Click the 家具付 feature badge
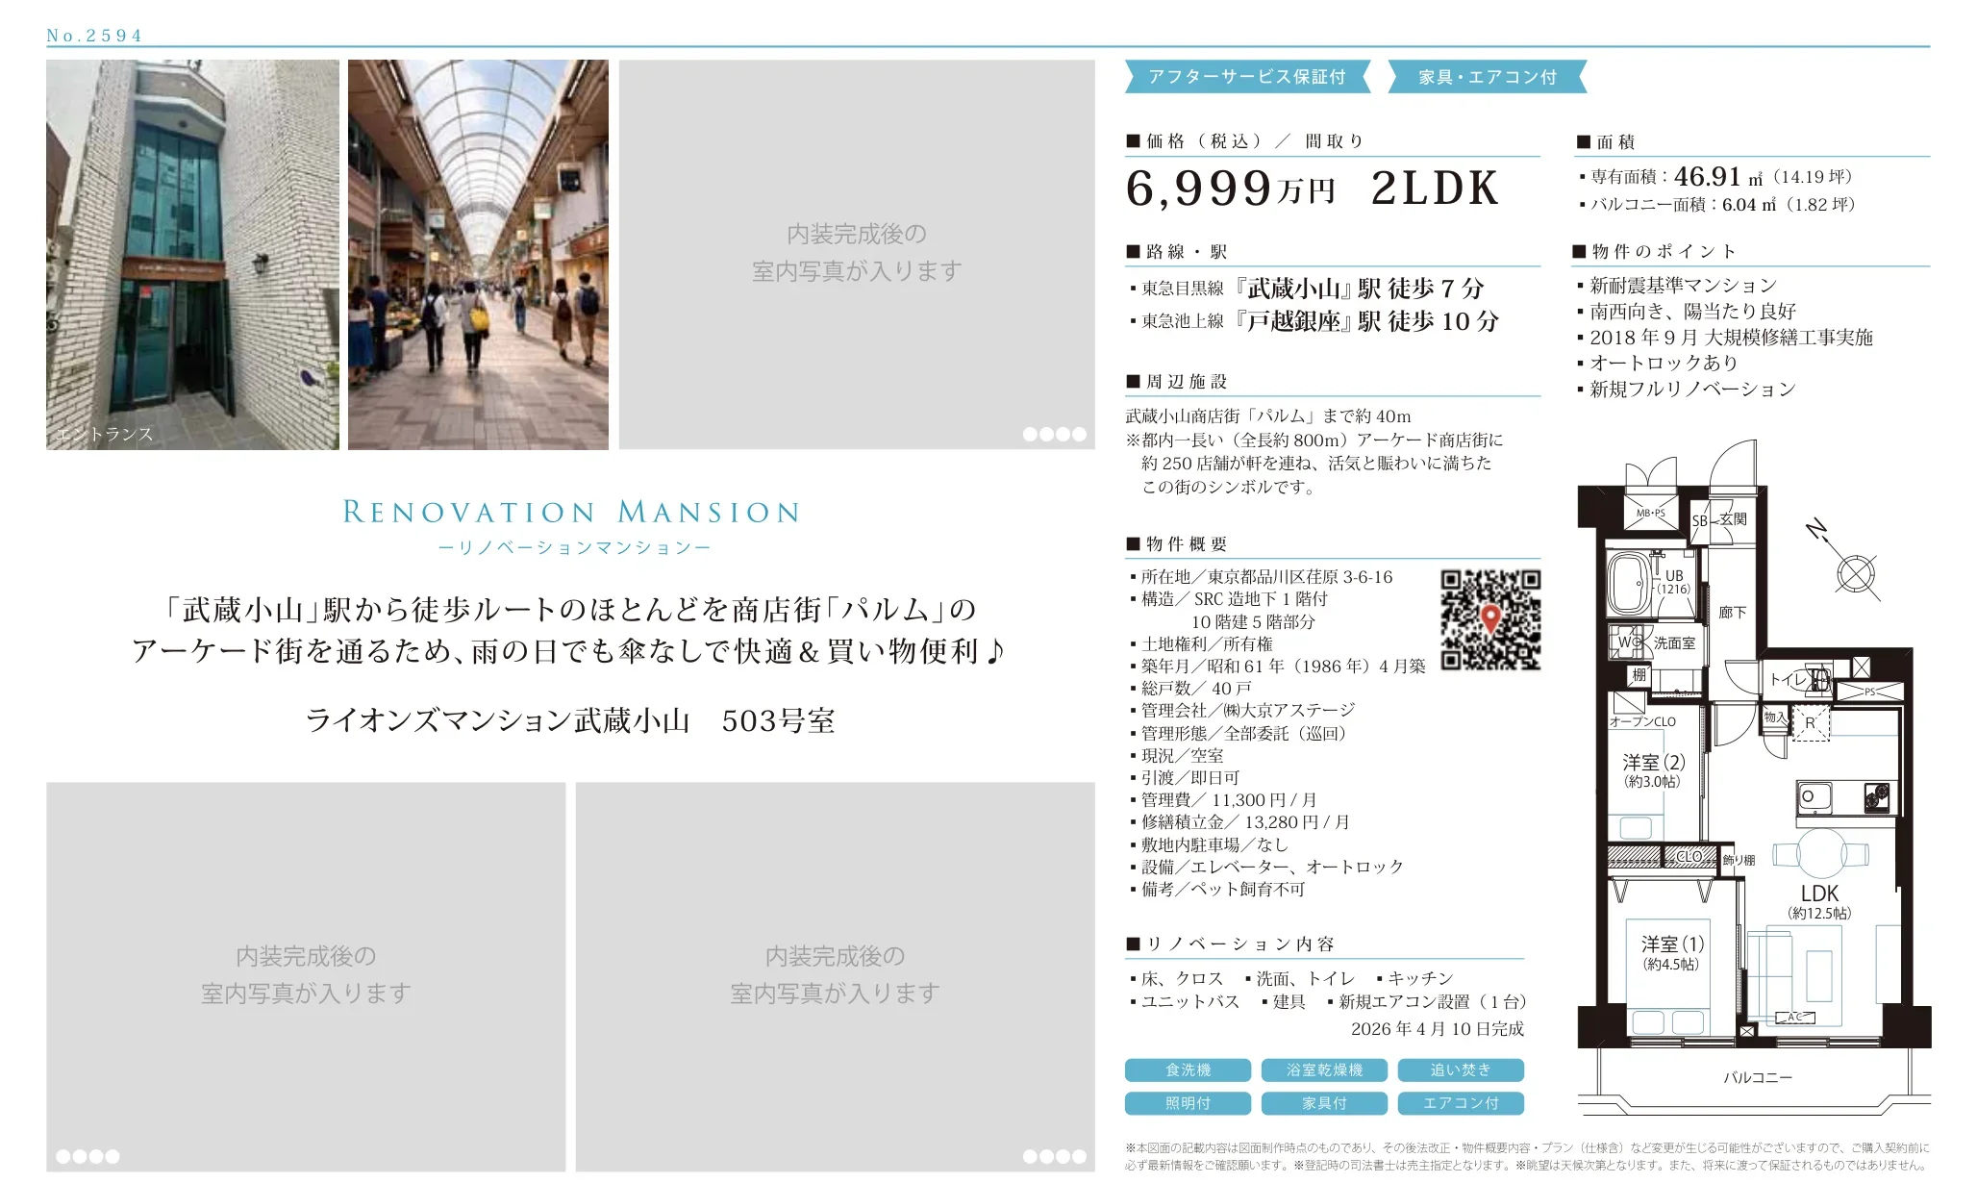The width and height of the screenshot is (1977, 1183). [1324, 1103]
